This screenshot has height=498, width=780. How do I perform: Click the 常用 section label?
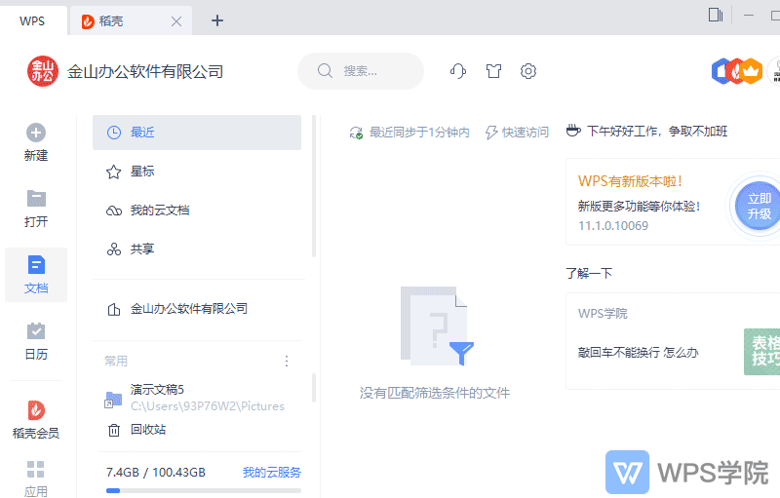tap(116, 361)
